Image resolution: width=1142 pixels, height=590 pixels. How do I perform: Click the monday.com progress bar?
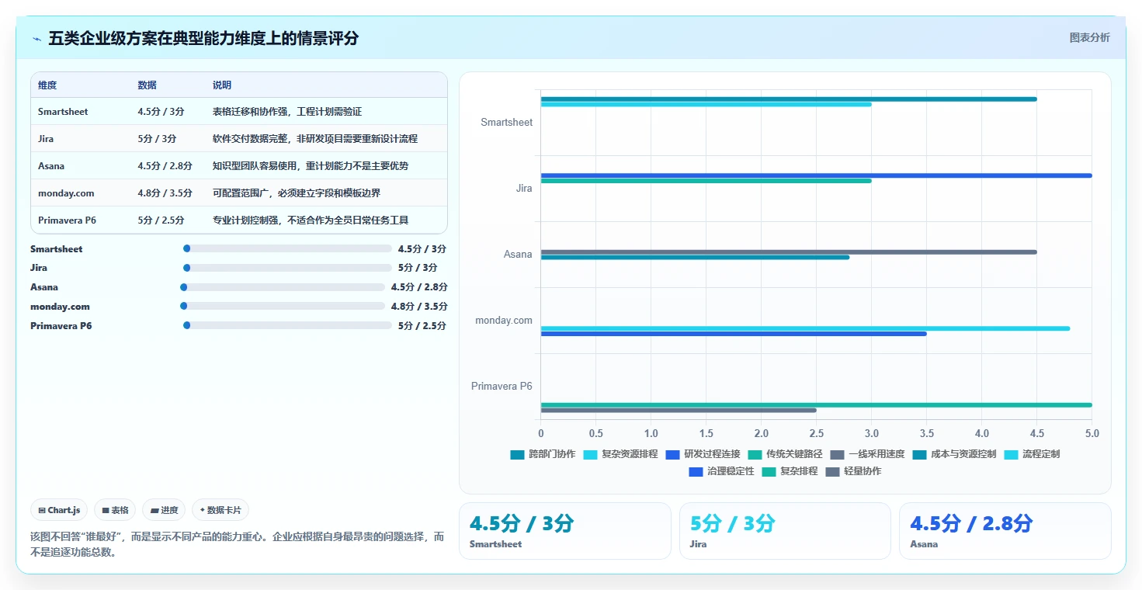(x=283, y=306)
